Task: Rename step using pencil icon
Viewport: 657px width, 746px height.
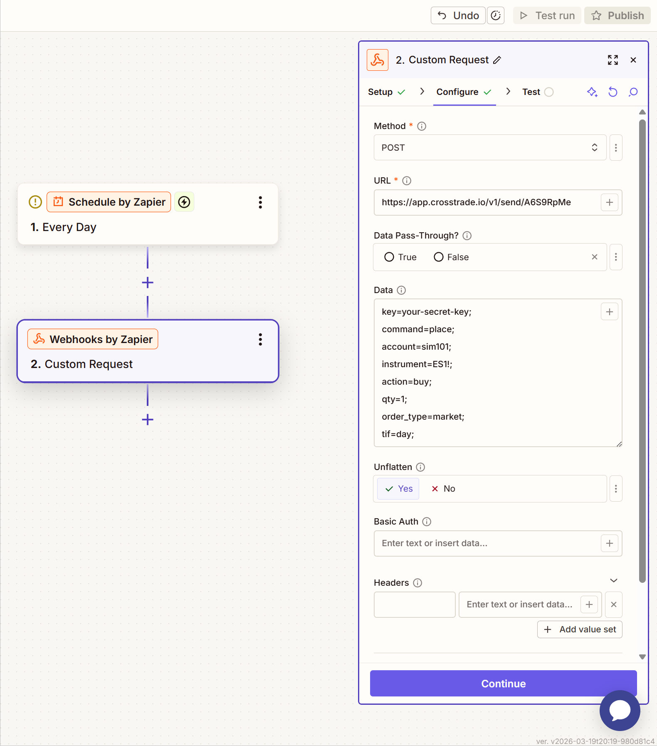Action: click(497, 60)
